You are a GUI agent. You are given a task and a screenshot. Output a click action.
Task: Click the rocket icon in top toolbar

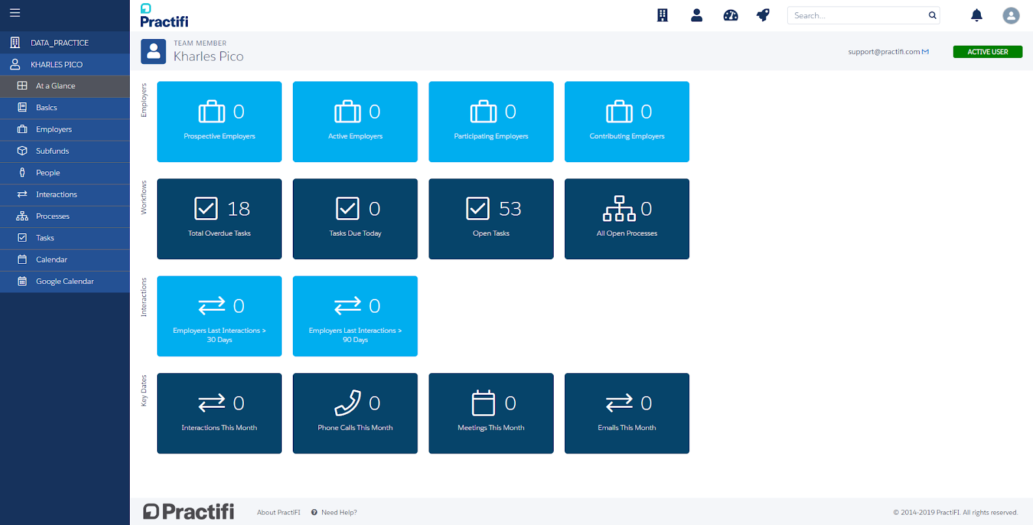point(763,15)
